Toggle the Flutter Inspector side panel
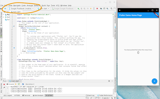Viewport: 160px width, 99px height. [115, 33]
